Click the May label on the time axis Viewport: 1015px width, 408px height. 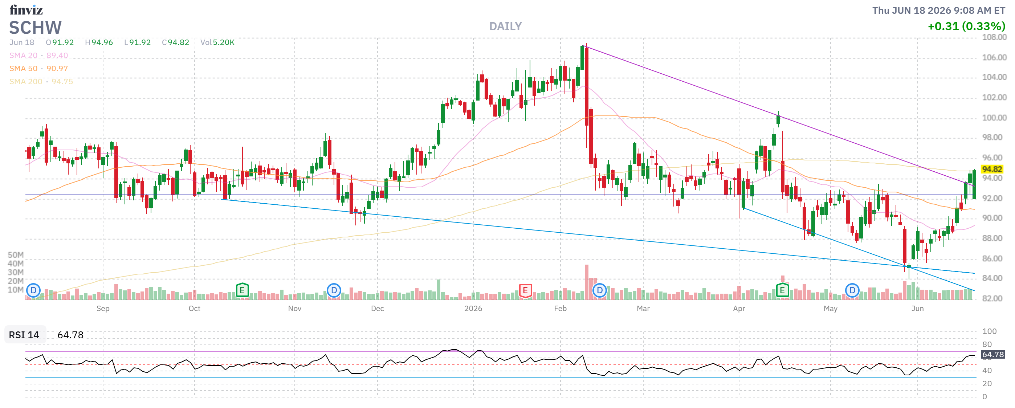(831, 309)
